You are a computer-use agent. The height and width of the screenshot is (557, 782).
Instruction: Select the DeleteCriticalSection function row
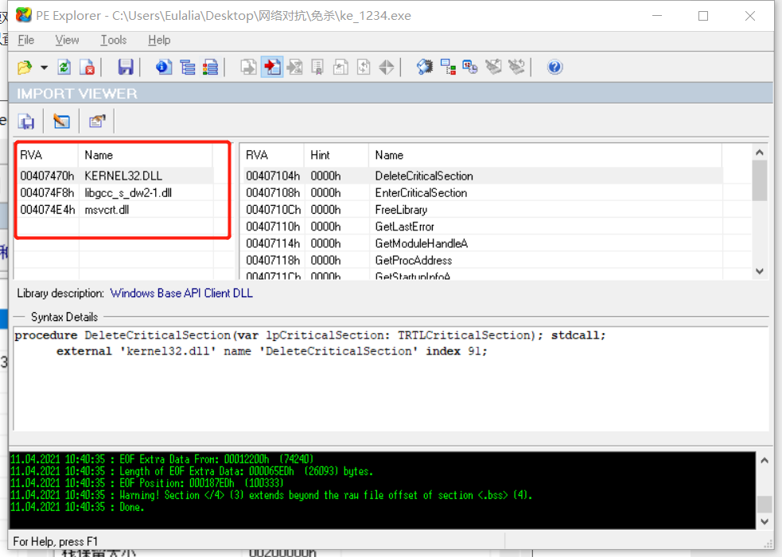pos(482,176)
